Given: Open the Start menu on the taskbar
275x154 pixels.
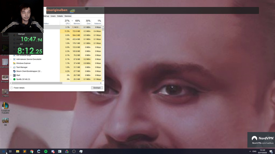Looking at the screenshot, I should coord(3,151).
